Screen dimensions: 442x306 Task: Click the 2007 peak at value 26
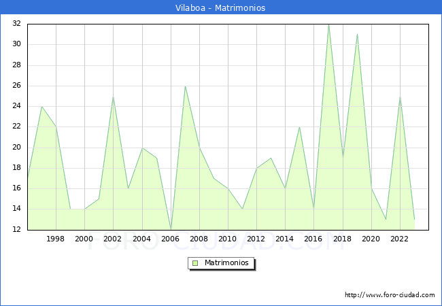[x=185, y=86]
